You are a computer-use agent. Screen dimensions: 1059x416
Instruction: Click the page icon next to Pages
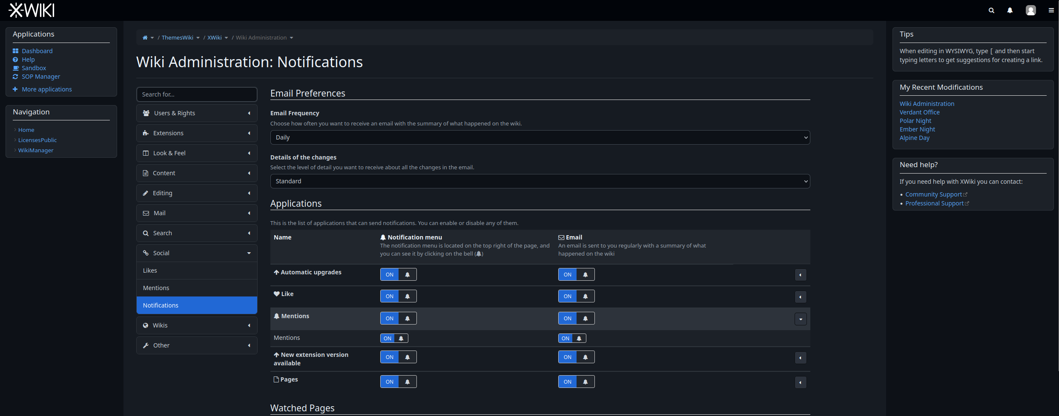[276, 379]
